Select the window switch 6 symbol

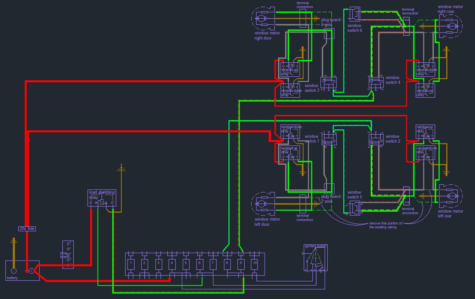click(355, 14)
